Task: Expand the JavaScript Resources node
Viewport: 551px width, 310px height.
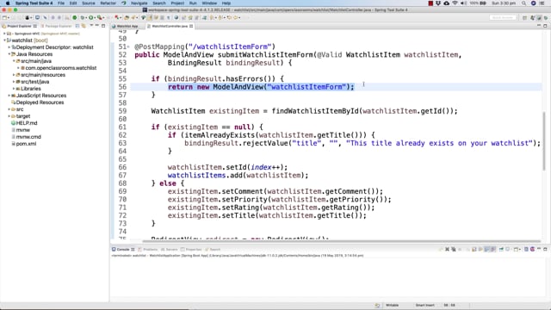Action: [x=9, y=96]
